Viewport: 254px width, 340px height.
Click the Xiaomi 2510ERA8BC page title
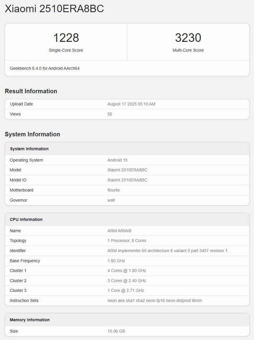point(54,9)
